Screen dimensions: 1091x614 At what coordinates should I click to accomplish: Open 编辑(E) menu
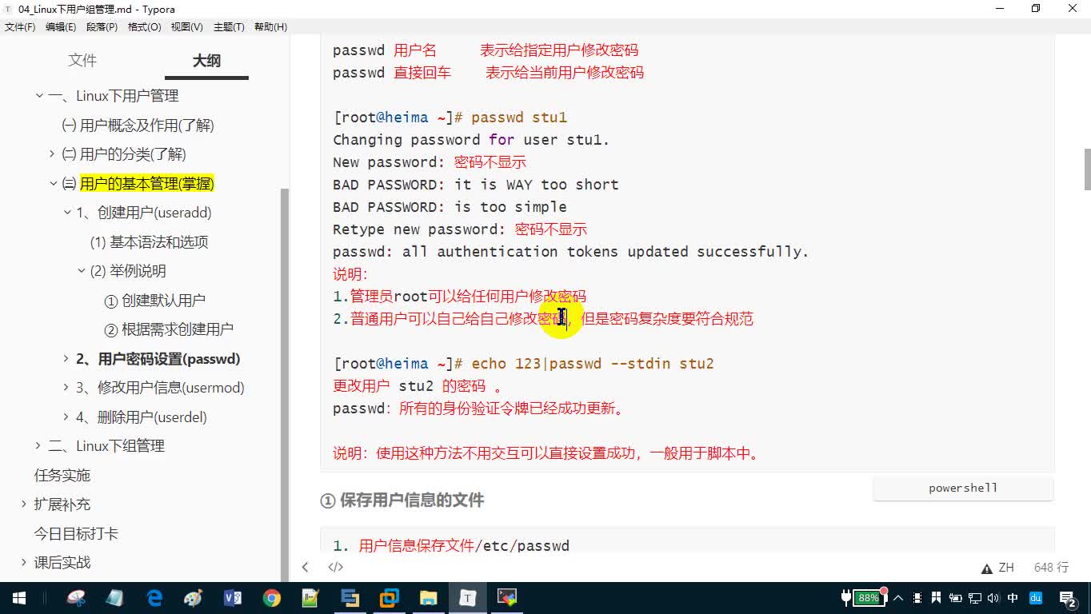coord(61,27)
